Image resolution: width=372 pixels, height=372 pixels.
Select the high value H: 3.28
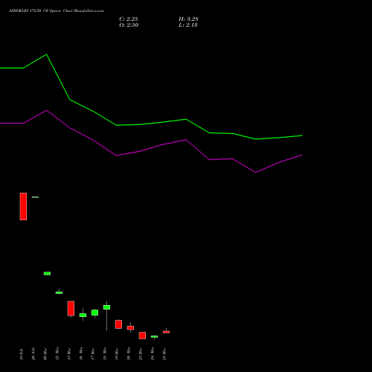[x=188, y=19]
